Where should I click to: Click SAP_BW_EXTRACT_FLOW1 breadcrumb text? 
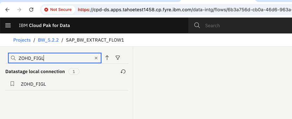(95, 40)
